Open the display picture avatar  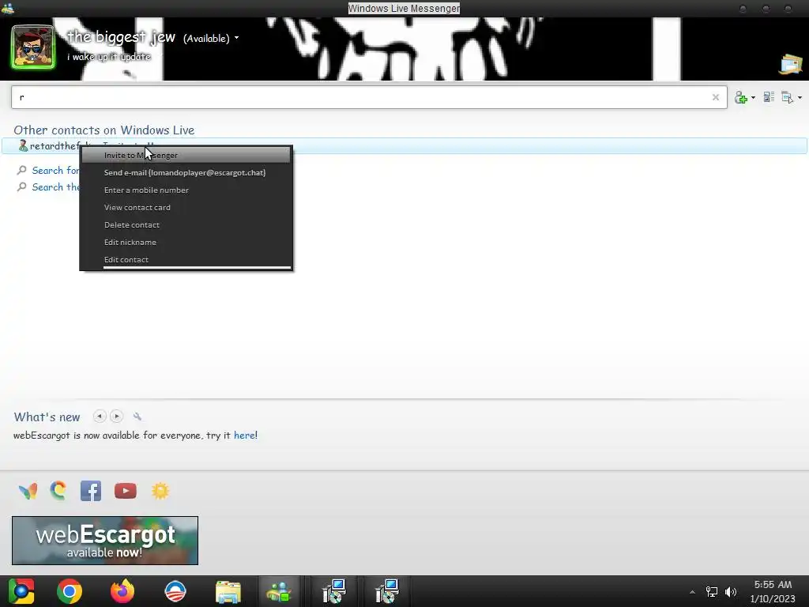(x=33, y=47)
